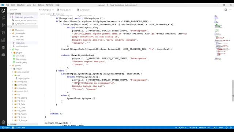Close the main.pwn editor tab
Screen dimensions: 234x132
(x=53, y=10)
